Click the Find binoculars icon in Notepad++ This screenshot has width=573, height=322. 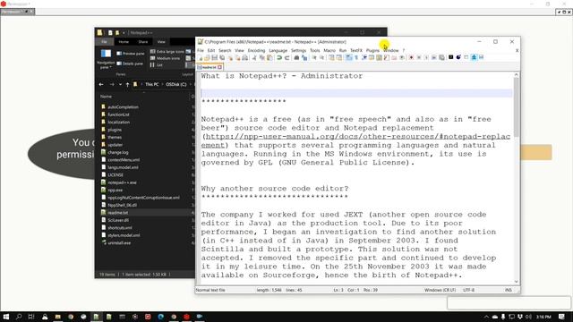pyautogui.click(x=296, y=57)
